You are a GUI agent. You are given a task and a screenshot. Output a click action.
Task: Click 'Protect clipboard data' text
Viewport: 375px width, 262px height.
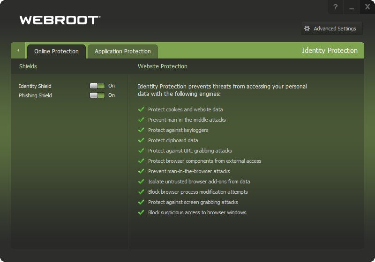click(173, 140)
